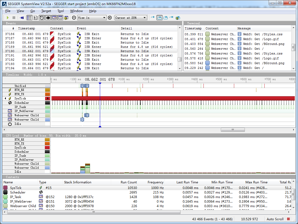Open the system information gear icon
The width and height of the screenshot is (298, 224).
click(66, 18)
